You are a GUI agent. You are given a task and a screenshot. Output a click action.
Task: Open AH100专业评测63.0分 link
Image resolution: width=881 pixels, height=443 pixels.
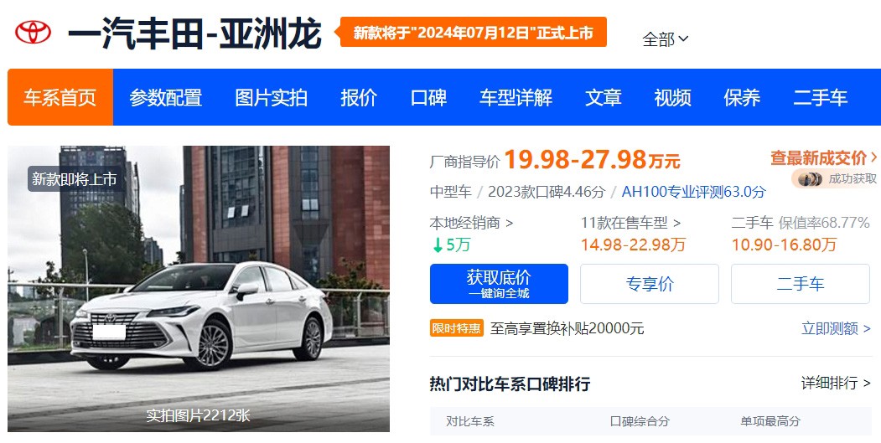(693, 192)
